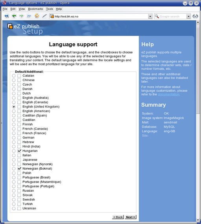Click the eZ publish logo icon
Viewport: 201px width, 224px height.
[x=10, y=26]
